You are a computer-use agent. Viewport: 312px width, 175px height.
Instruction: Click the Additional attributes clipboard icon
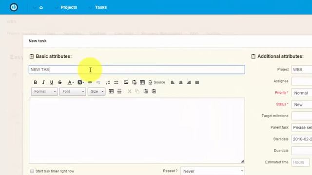(253, 56)
